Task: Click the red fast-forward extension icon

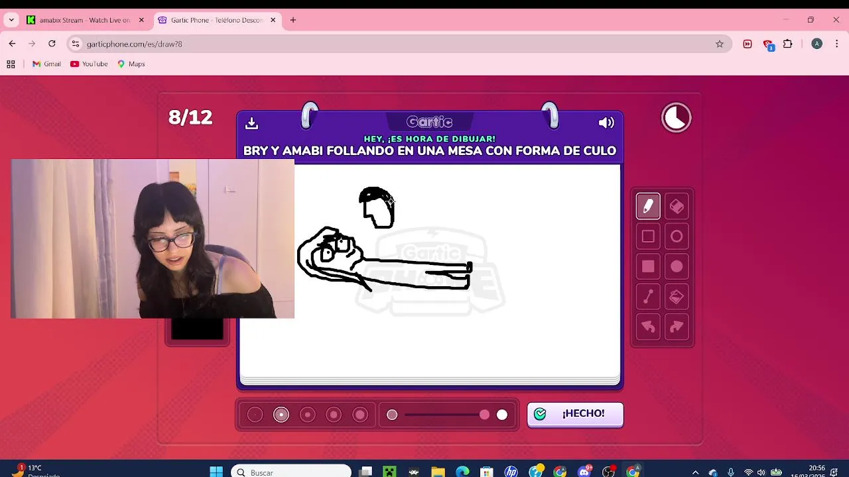Action: [x=748, y=44]
